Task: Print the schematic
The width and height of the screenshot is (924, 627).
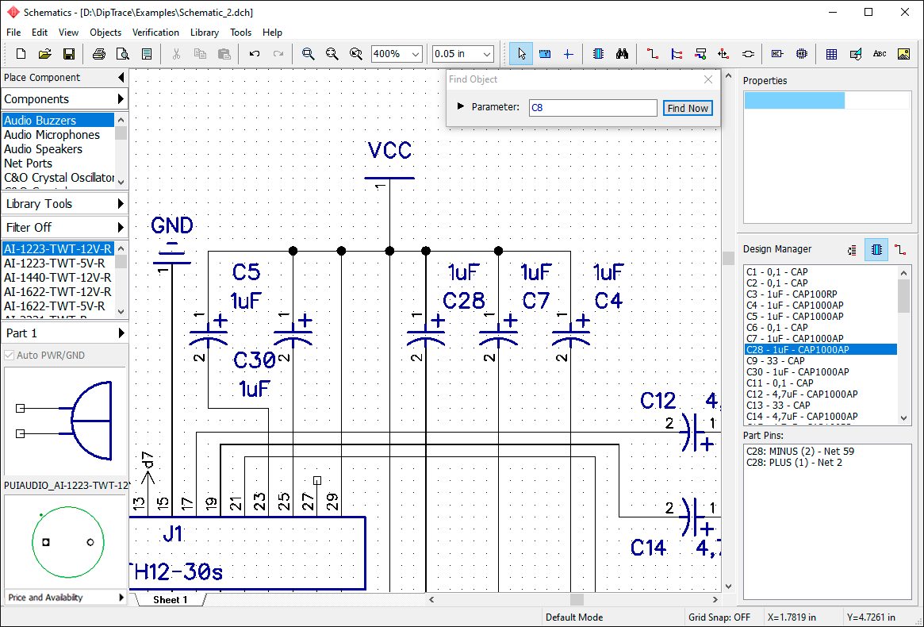Action: tap(98, 54)
